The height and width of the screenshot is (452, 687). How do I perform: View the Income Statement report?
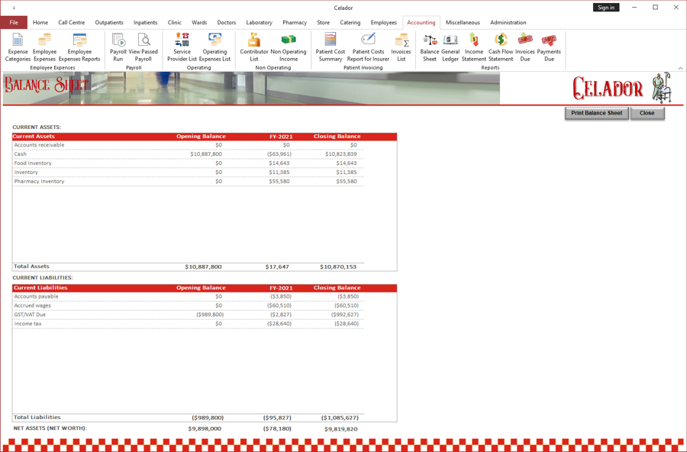[x=474, y=47]
